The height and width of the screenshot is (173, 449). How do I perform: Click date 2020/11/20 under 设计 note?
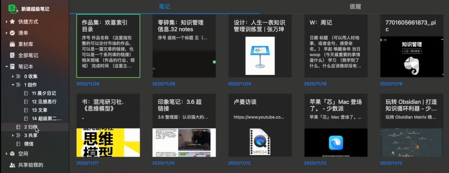[x=239, y=84]
